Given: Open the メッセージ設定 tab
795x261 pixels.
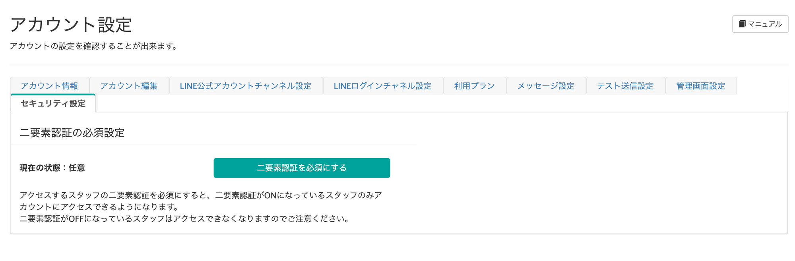Looking at the screenshot, I should (x=546, y=86).
